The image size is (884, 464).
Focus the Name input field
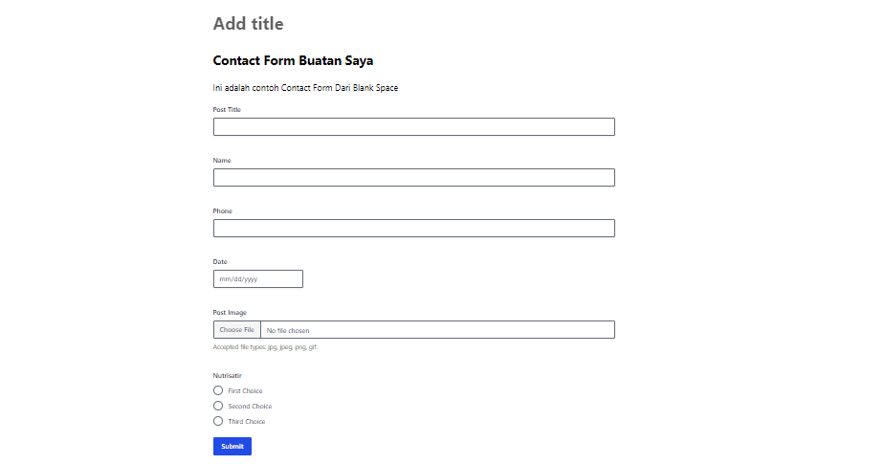[x=414, y=178]
